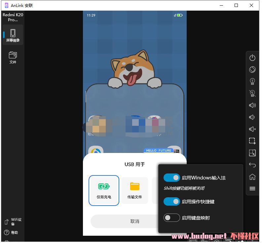Screen dimensions: 262x243
Task: Select the 传输文件 file transfer option
Action: (x=135, y=190)
